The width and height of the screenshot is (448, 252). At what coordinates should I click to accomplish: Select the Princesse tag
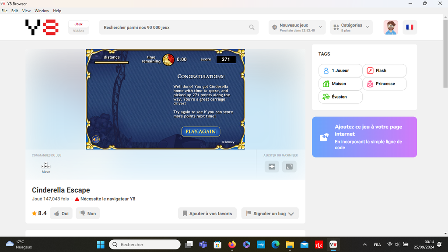tap(385, 84)
